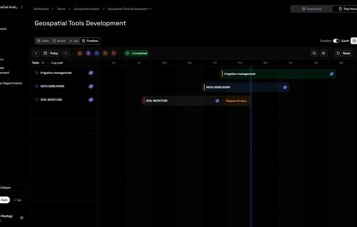357x227 pixels.
Task: Click avatar on NDVI,NDBI,NDWI timeline bar
Action: pyautogui.click(x=285, y=87)
